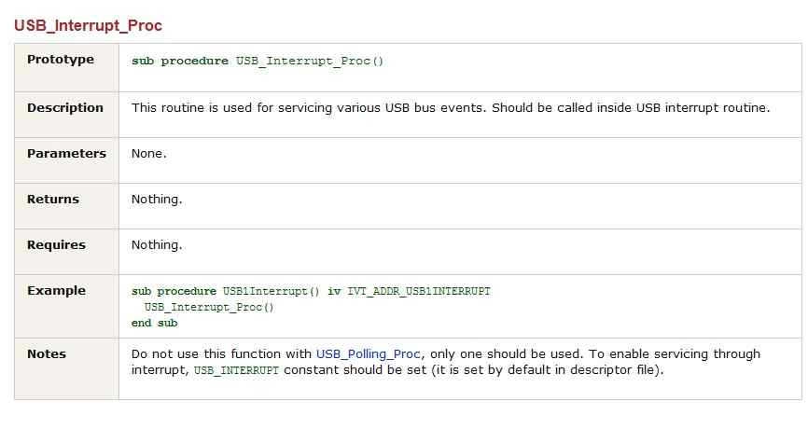Select the Returns row label
The width and height of the screenshot is (808, 429).
(53, 200)
